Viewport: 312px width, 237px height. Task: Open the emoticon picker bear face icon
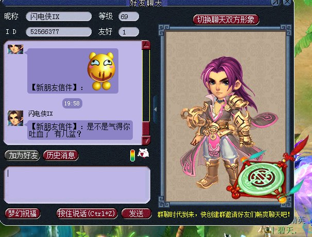point(144,154)
